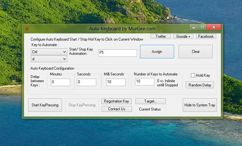Image resolution: width=242 pixels, height=146 pixels.
Task: Click the Milli Seconds input field
Action: [x=116, y=83]
